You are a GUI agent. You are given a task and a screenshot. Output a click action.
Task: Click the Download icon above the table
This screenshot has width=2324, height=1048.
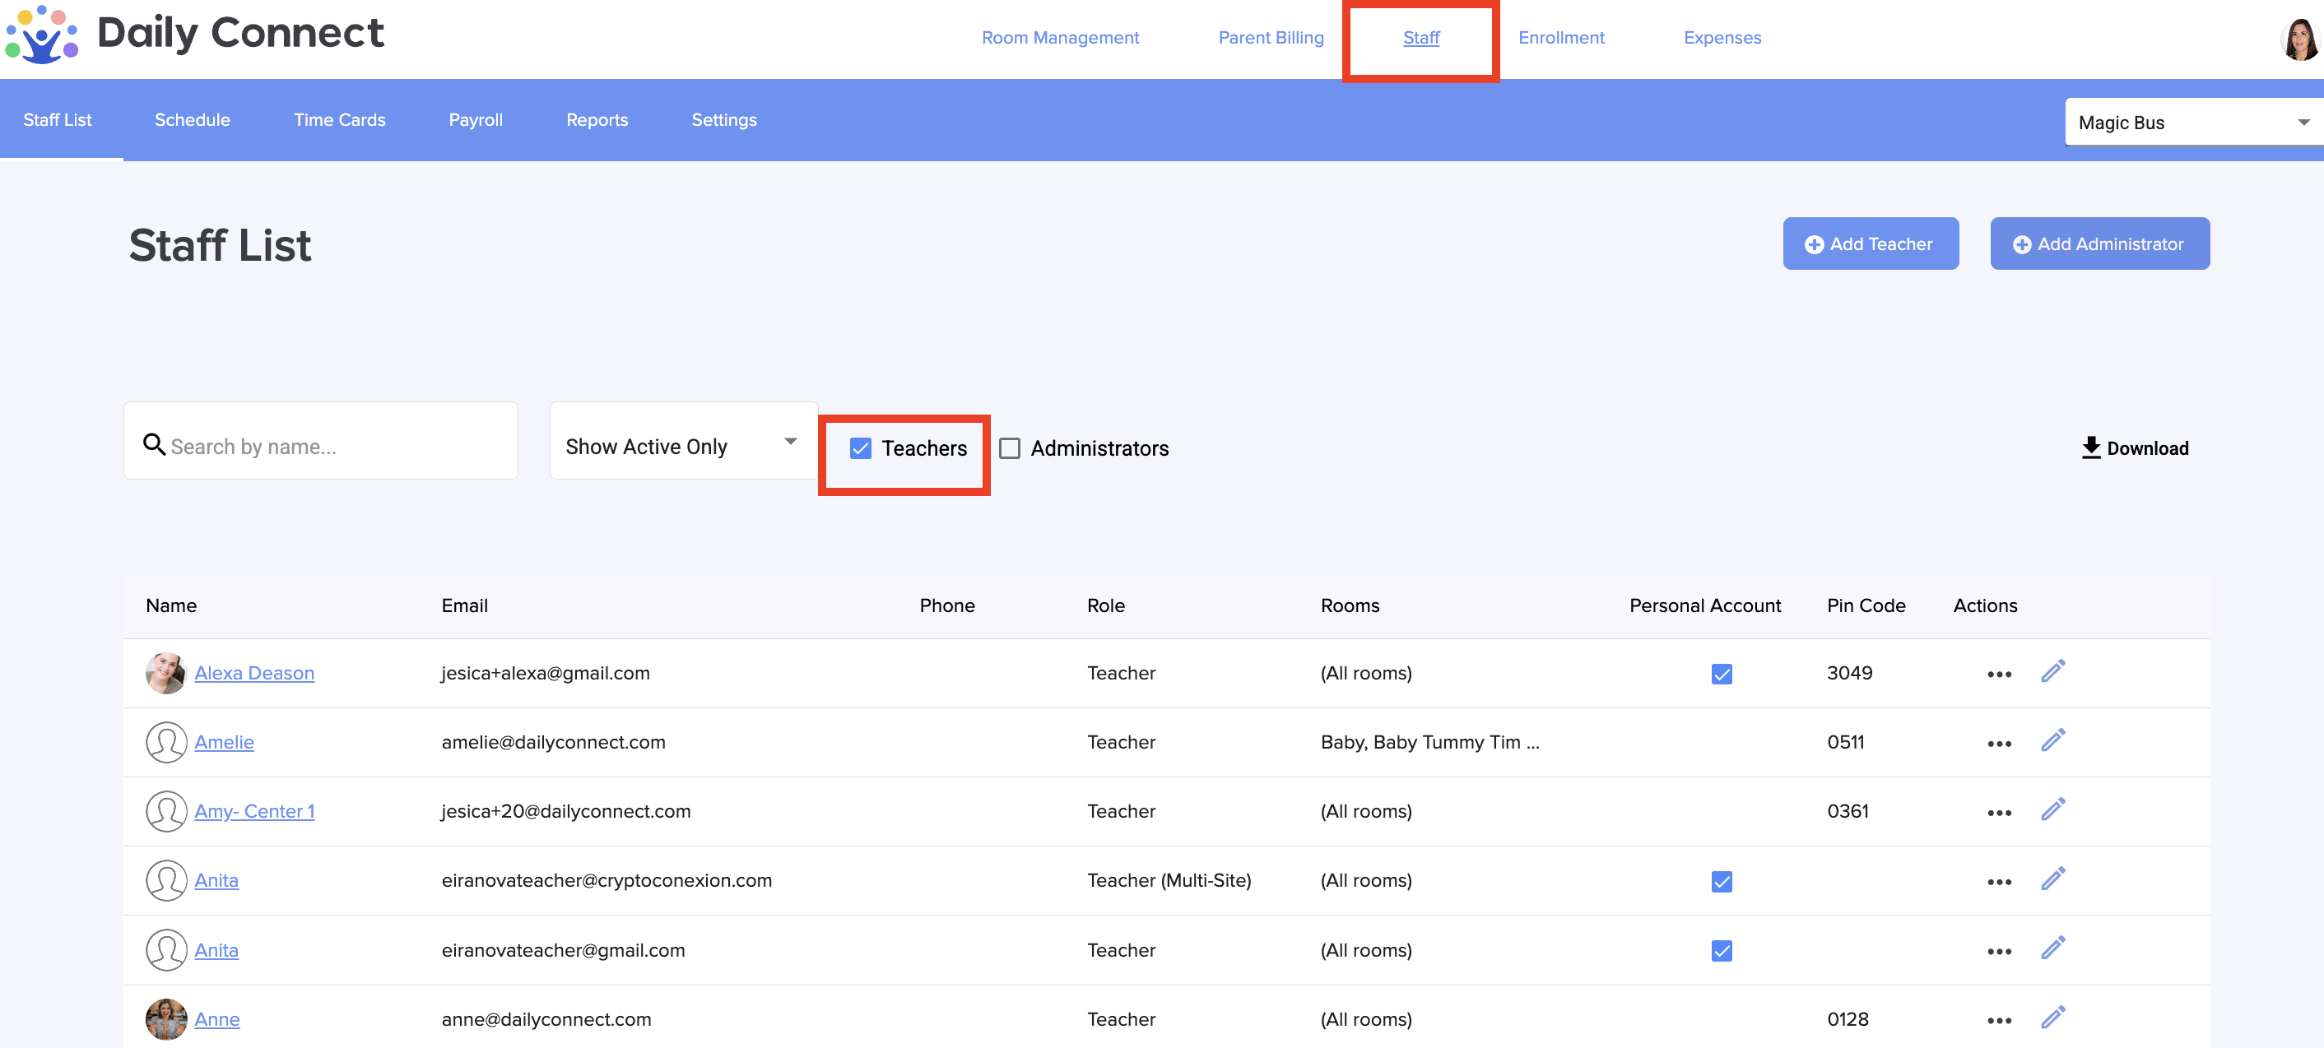(2090, 447)
